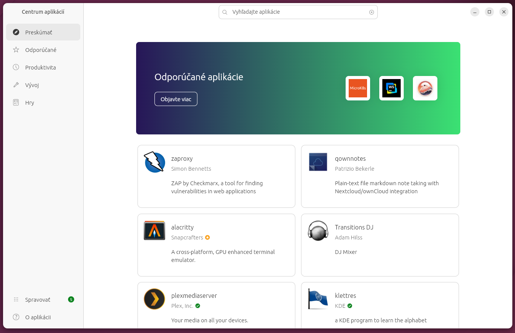Click the green updates badge showing 5
Screen dimensions: 515x333
71,299
